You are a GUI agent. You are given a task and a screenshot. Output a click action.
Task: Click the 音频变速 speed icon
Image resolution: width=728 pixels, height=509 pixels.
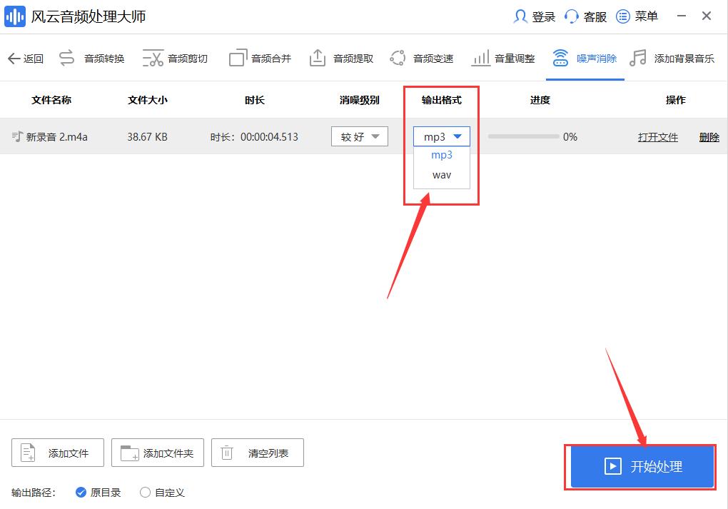398,58
